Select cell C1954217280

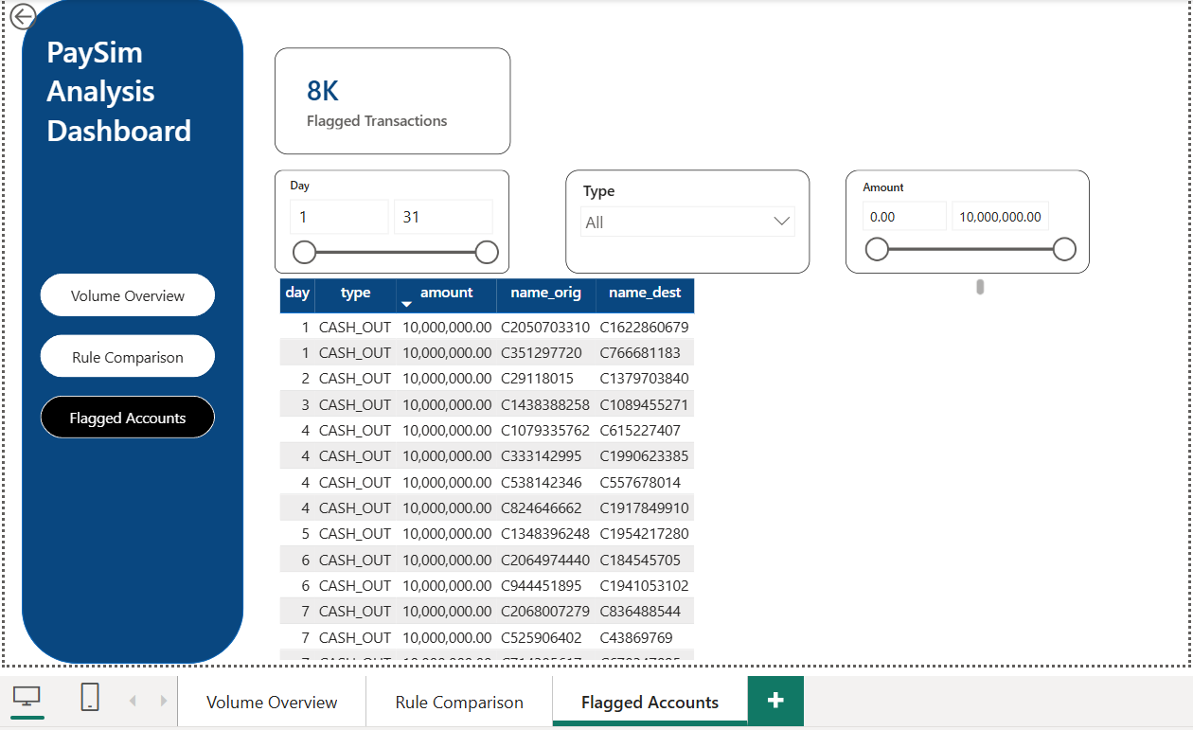pyautogui.click(x=644, y=533)
